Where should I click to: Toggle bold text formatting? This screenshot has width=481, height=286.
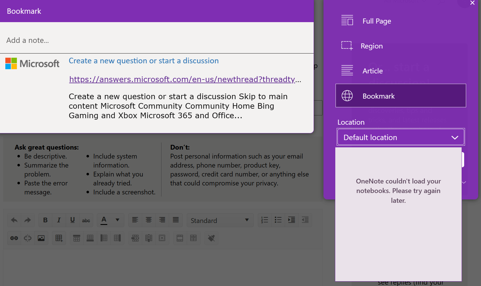45,220
